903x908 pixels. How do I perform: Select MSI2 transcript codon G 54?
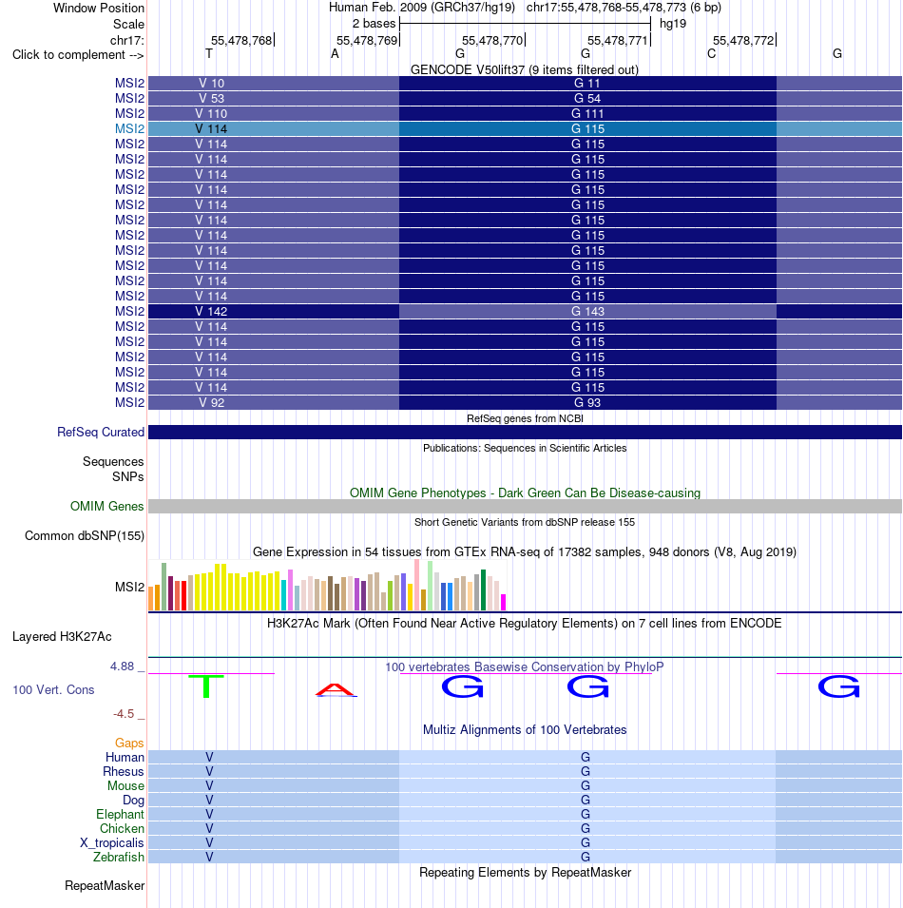click(587, 99)
